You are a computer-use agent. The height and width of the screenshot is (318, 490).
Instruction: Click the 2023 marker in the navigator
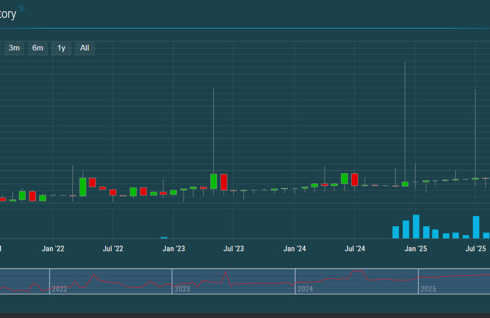pos(182,289)
